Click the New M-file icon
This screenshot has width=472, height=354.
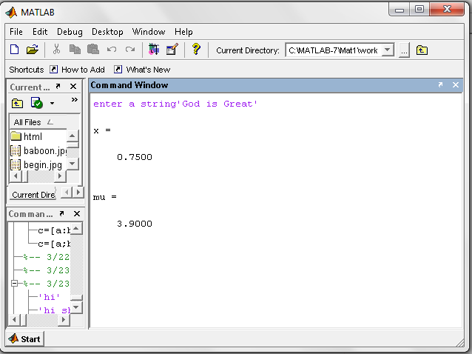14,50
